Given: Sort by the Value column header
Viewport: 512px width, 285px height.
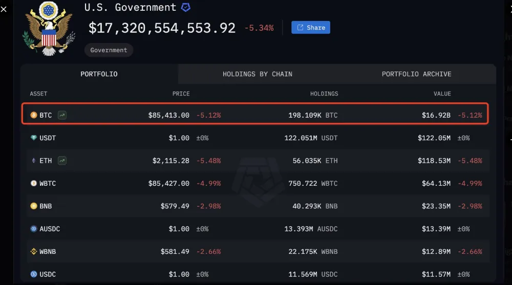Looking at the screenshot, I should pyautogui.click(x=442, y=94).
